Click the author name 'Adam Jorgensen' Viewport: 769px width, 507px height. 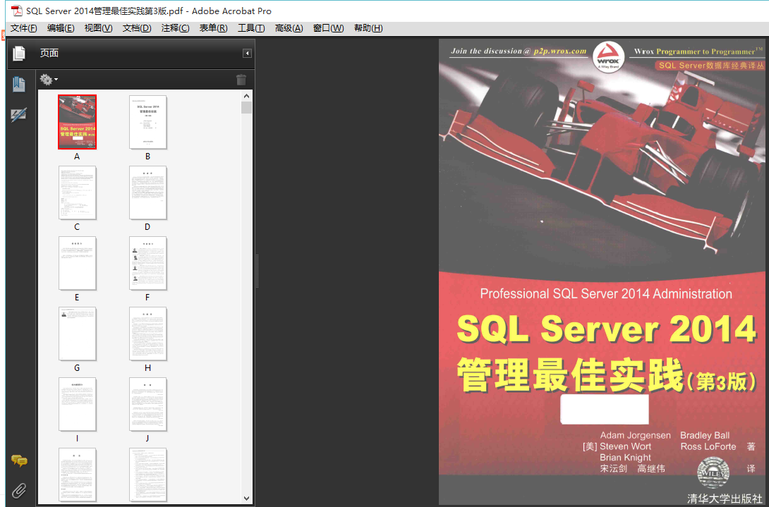click(635, 435)
